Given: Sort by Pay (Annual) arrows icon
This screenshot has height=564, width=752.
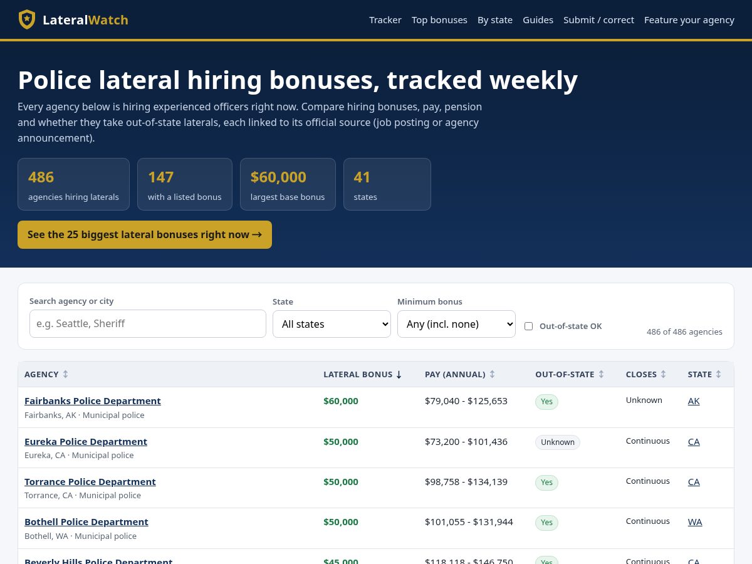Looking at the screenshot, I should pos(492,374).
